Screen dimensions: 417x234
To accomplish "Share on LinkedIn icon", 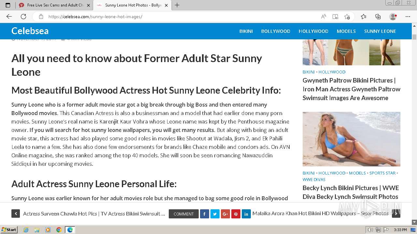I will pyautogui.click(x=246, y=214).
